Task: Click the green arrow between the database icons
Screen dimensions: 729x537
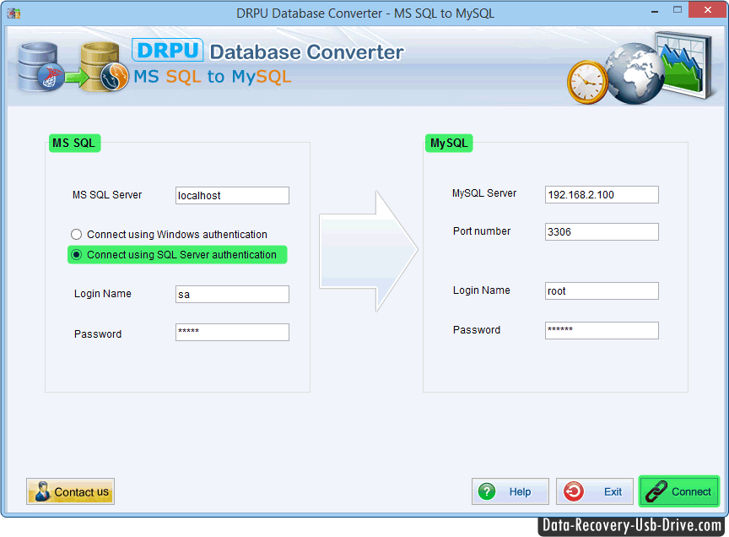Action: (77, 77)
